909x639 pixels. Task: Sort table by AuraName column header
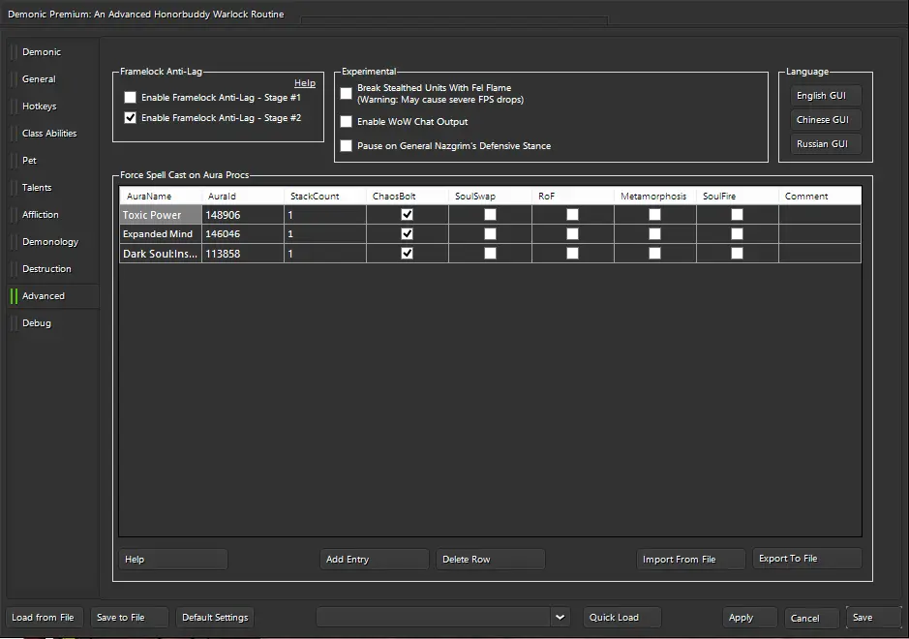(161, 196)
